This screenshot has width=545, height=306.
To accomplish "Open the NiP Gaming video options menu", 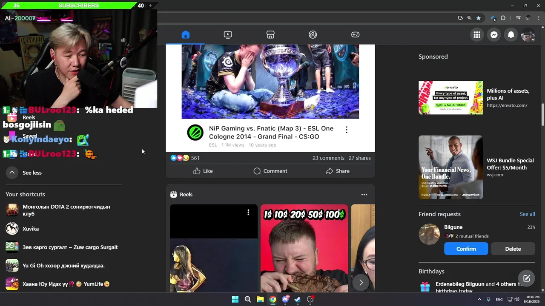I will [x=347, y=130].
